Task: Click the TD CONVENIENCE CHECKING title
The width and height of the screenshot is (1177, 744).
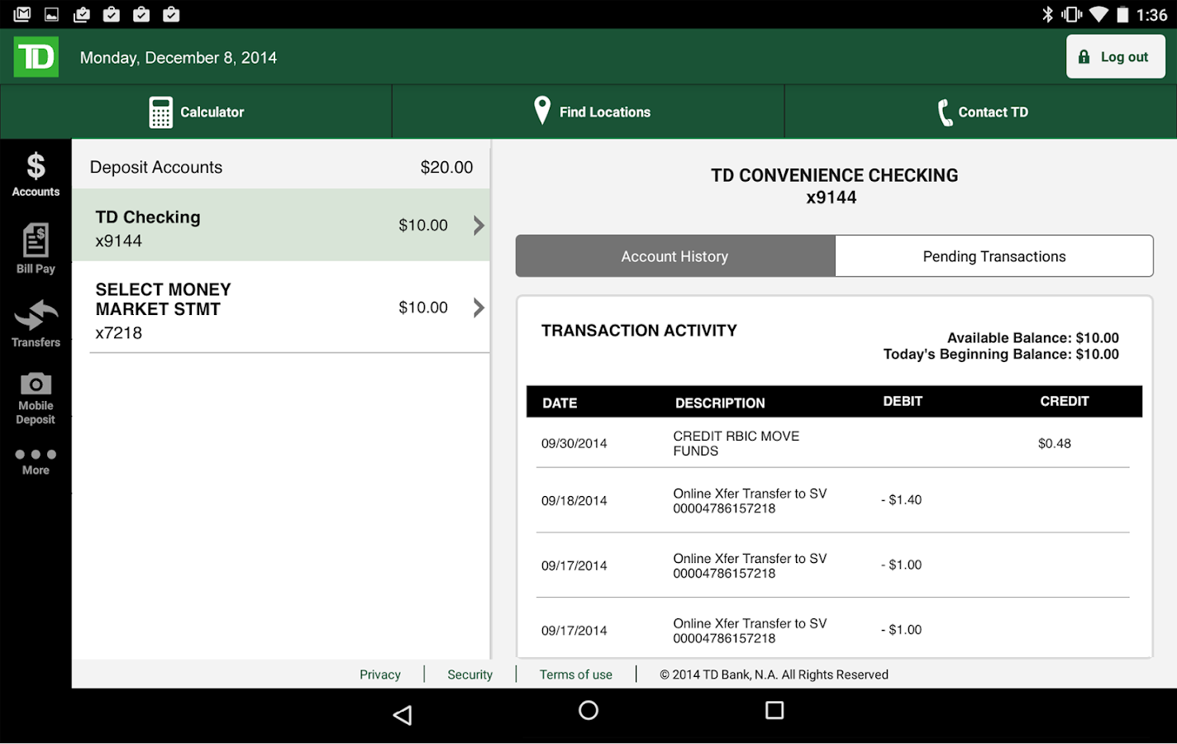Action: [x=835, y=175]
